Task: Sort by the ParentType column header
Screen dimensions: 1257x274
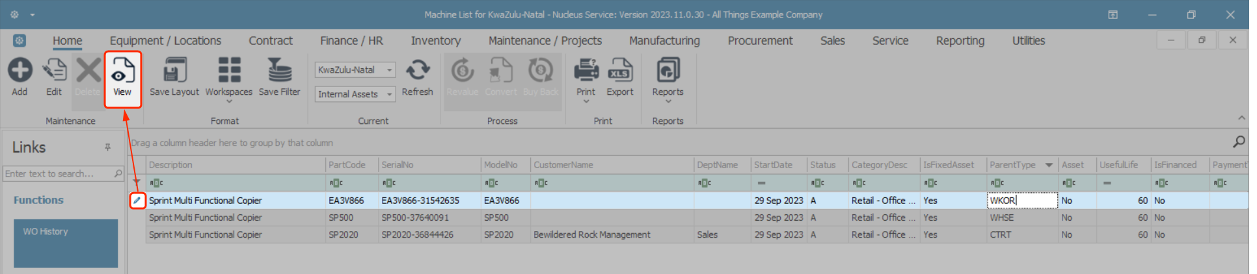Action: (1012, 165)
